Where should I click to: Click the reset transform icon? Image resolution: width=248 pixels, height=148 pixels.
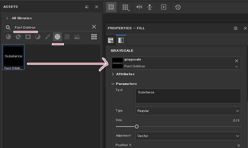[178, 7]
